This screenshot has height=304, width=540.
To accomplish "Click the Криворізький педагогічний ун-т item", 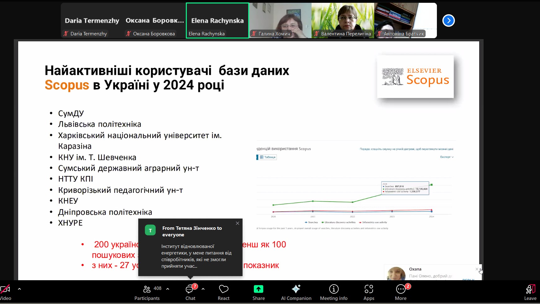I will coord(120,190).
